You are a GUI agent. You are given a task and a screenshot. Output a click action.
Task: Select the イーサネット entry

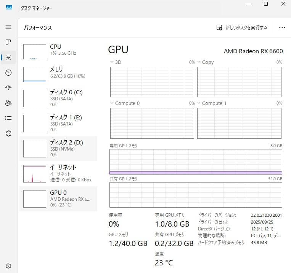(x=58, y=174)
